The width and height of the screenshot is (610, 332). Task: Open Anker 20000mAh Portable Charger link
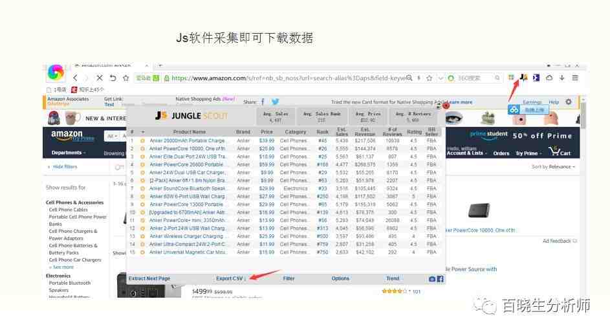[187, 140]
